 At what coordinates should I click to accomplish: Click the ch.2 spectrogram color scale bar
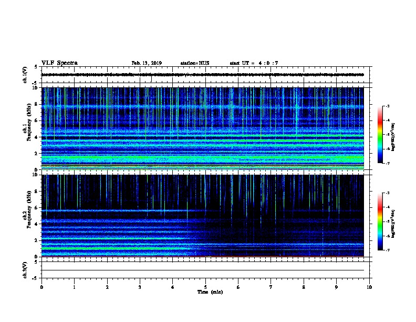pyautogui.click(x=380, y=222)
